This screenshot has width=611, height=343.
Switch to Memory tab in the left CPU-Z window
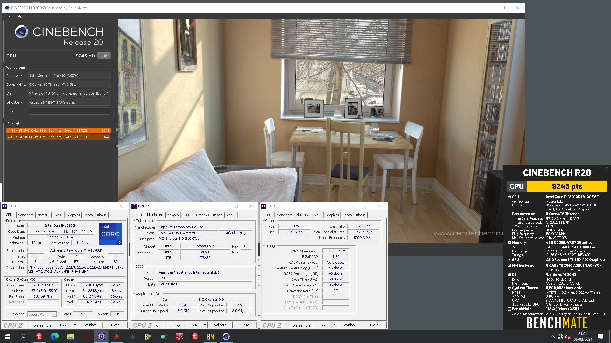click(x=43, y=215)
